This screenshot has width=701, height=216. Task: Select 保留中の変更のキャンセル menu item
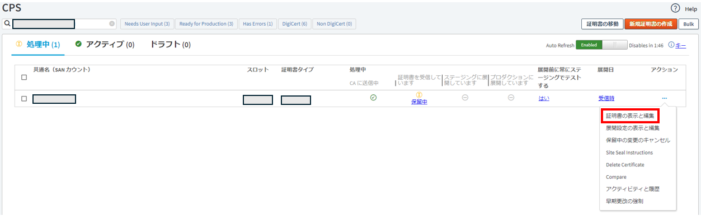[638, 140]
